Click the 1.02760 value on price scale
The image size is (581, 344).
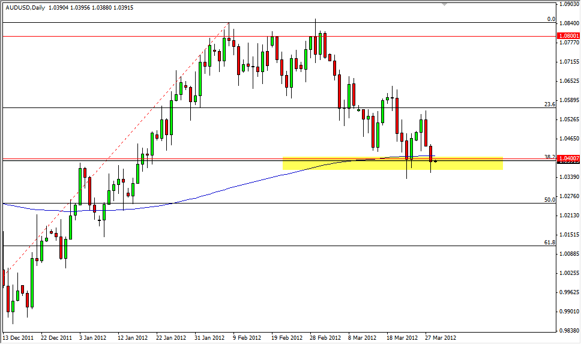(x=568, y=196)
